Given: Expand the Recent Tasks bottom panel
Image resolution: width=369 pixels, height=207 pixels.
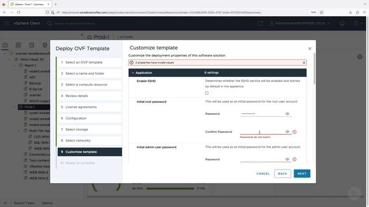Looking at the screenshot, I should pos(5,203).
